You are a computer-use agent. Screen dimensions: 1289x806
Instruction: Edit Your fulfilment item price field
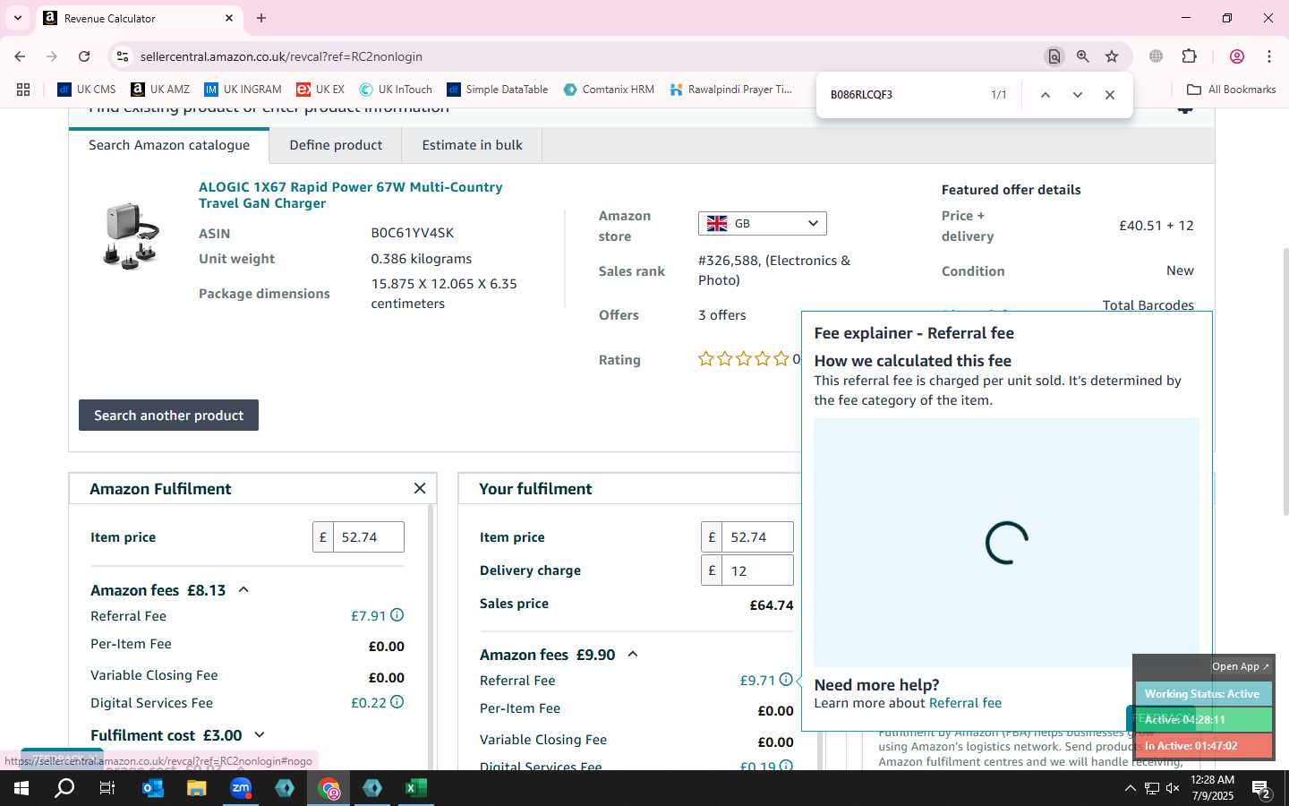tap(757, 537)
